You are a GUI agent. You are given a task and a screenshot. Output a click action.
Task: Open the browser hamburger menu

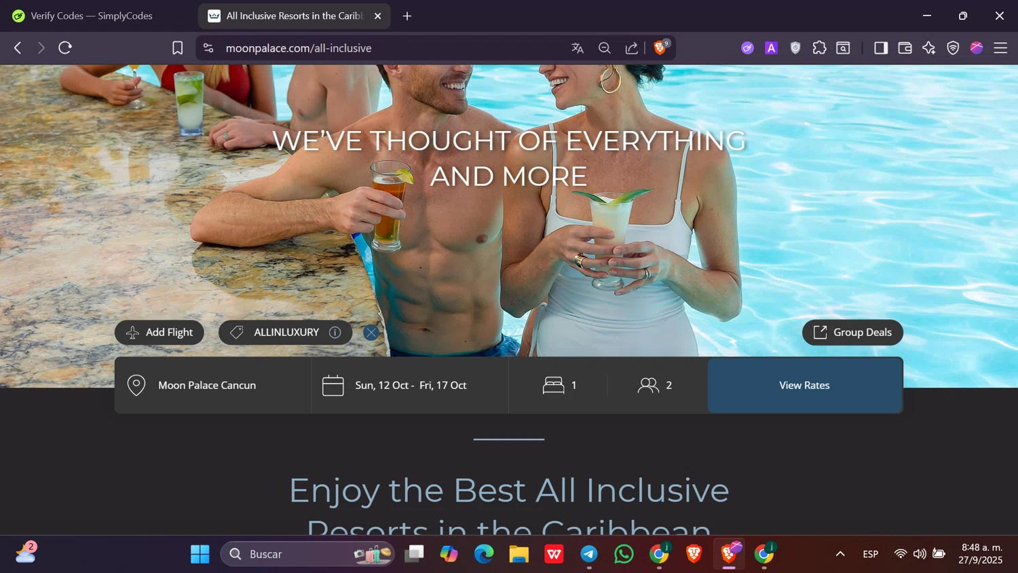1000,48
